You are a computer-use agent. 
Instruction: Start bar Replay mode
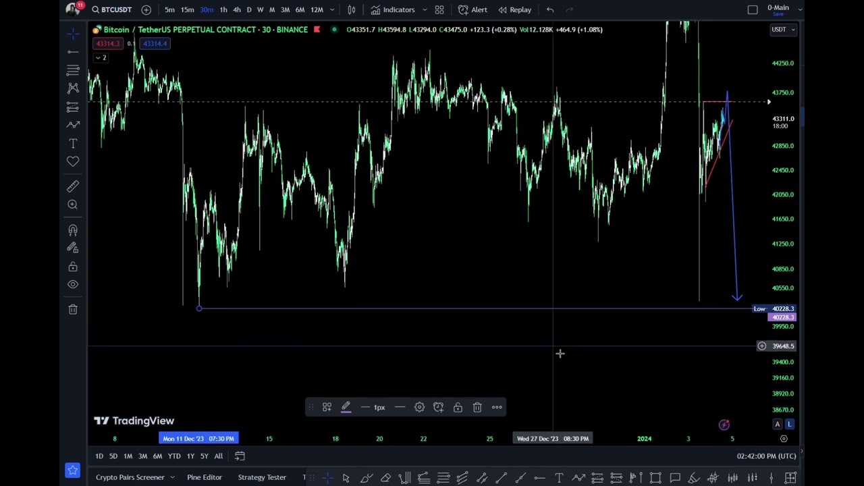click(x=514, y=9)
